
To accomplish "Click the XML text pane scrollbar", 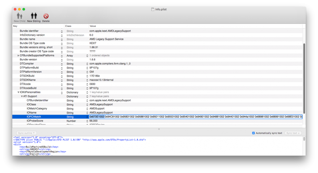I will coord(304,139).
